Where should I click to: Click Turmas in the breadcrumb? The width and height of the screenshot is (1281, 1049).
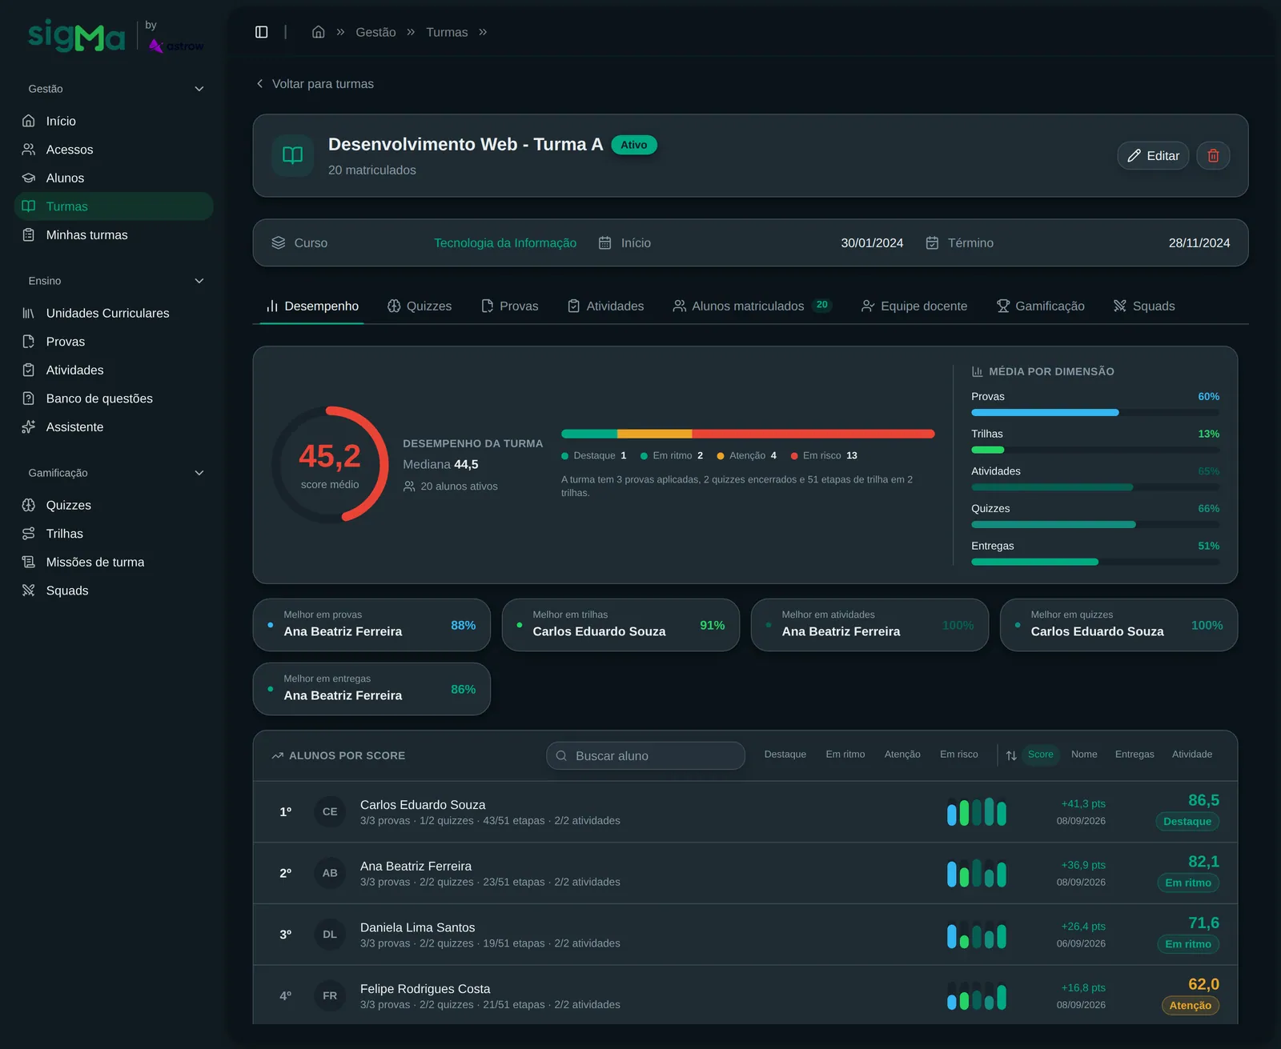(x=447, y=32)
